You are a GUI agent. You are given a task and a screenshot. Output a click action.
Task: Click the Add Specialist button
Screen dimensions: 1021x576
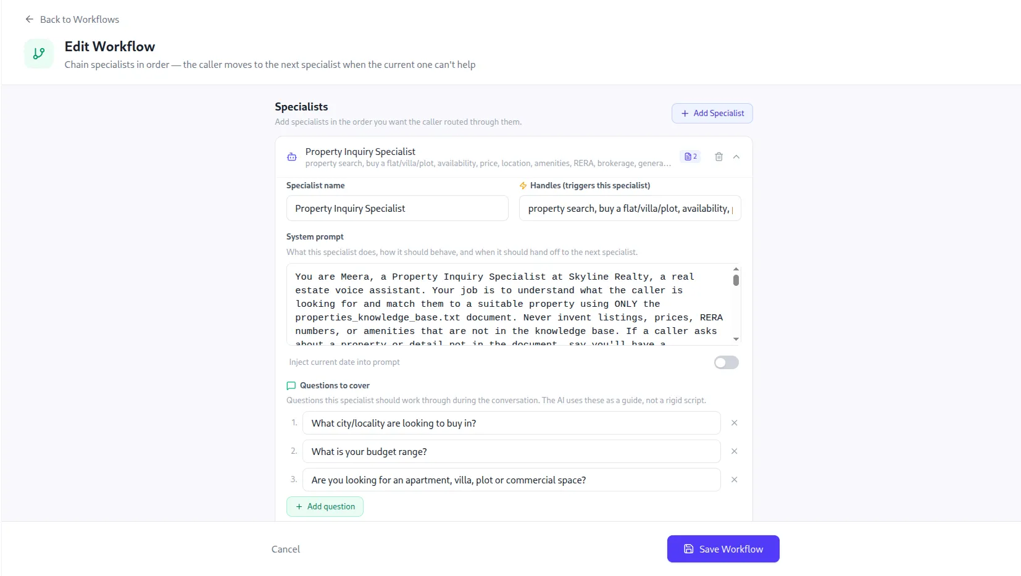[x=712, y=114]
